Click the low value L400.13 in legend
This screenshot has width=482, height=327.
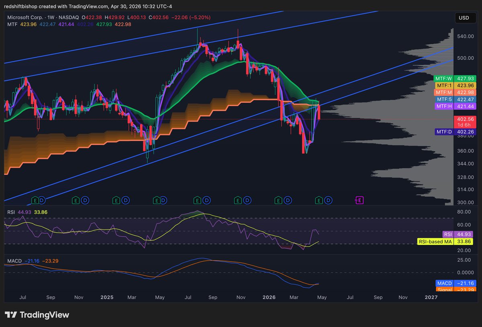point(137,18)
